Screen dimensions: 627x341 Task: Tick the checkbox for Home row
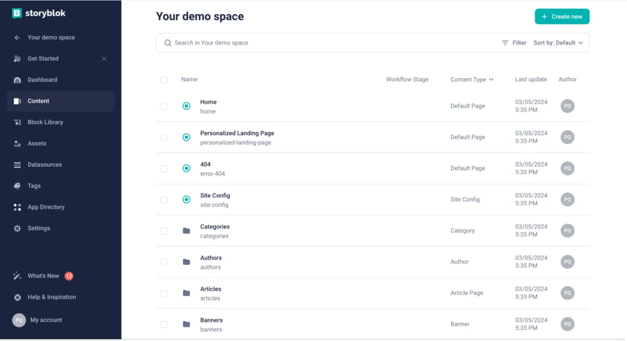[164, 106]
